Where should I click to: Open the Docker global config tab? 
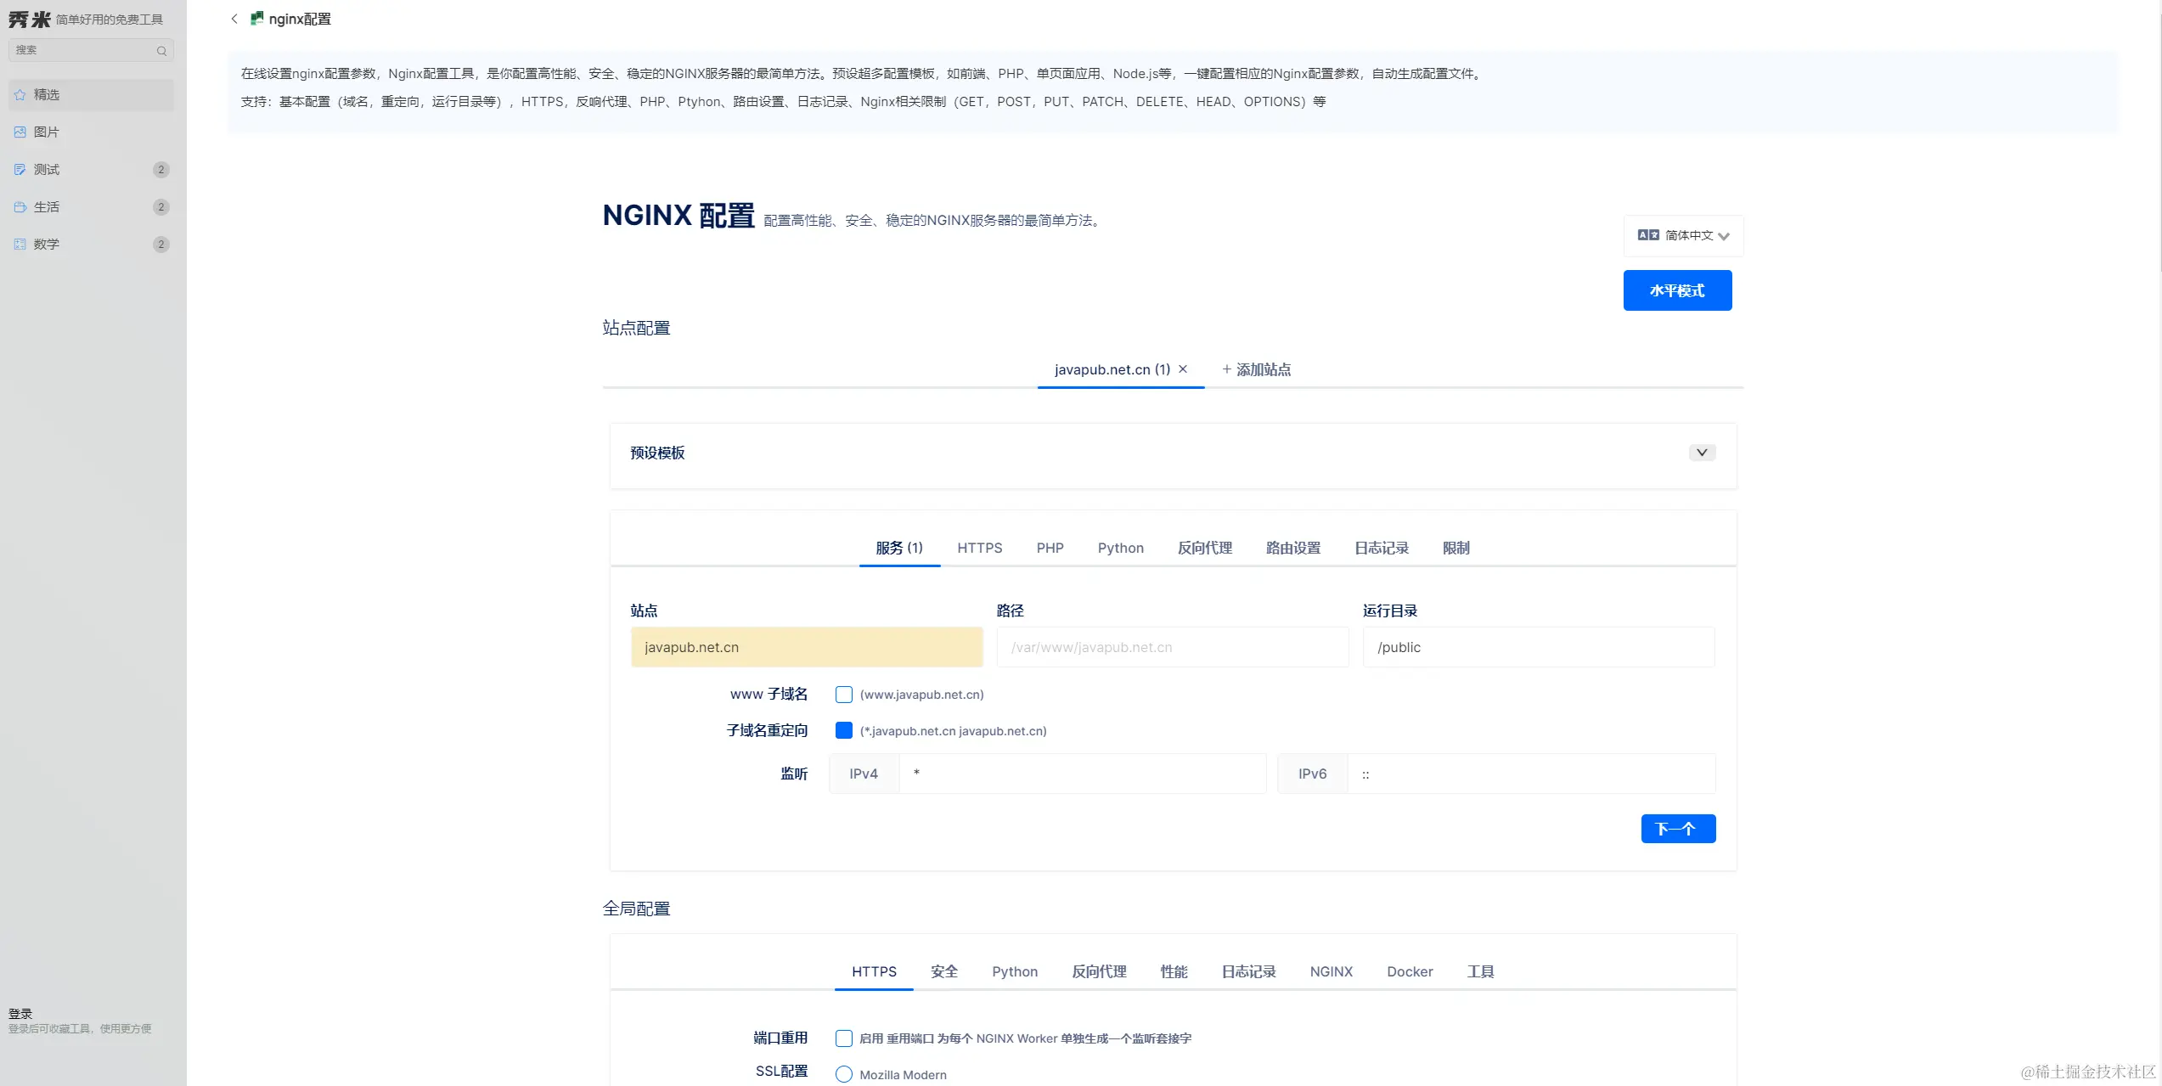click(x=1410, y=972)
